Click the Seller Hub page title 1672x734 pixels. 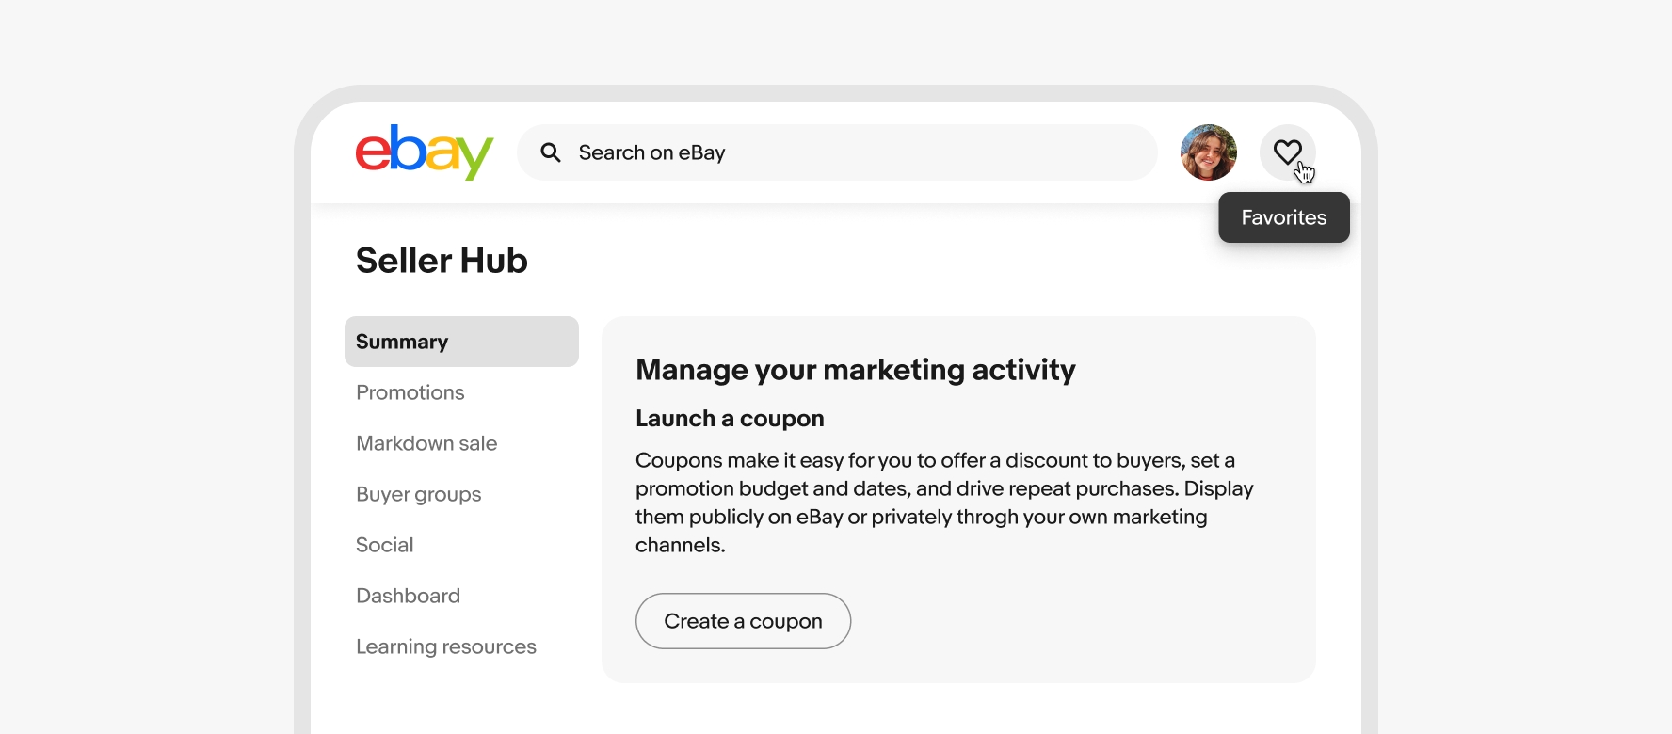click(442, 261)
